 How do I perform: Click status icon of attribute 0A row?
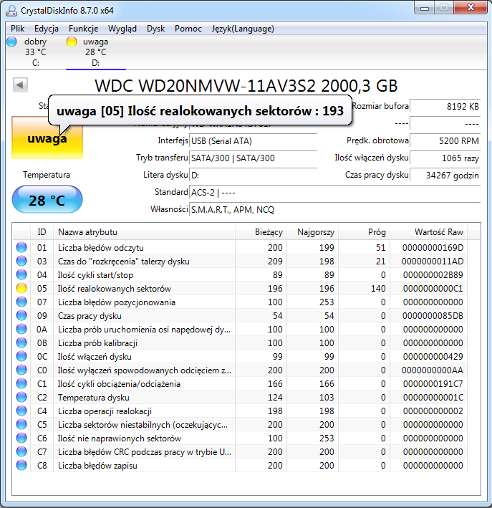pyautogui.click(x=21, y=329)
